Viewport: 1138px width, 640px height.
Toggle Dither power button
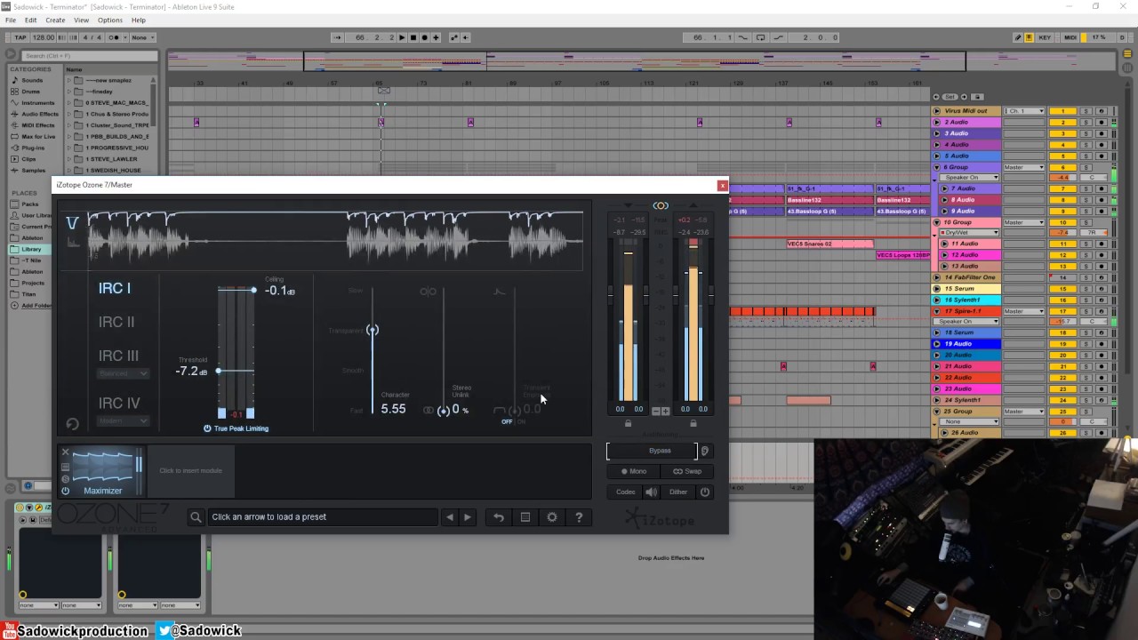[705, 492]
